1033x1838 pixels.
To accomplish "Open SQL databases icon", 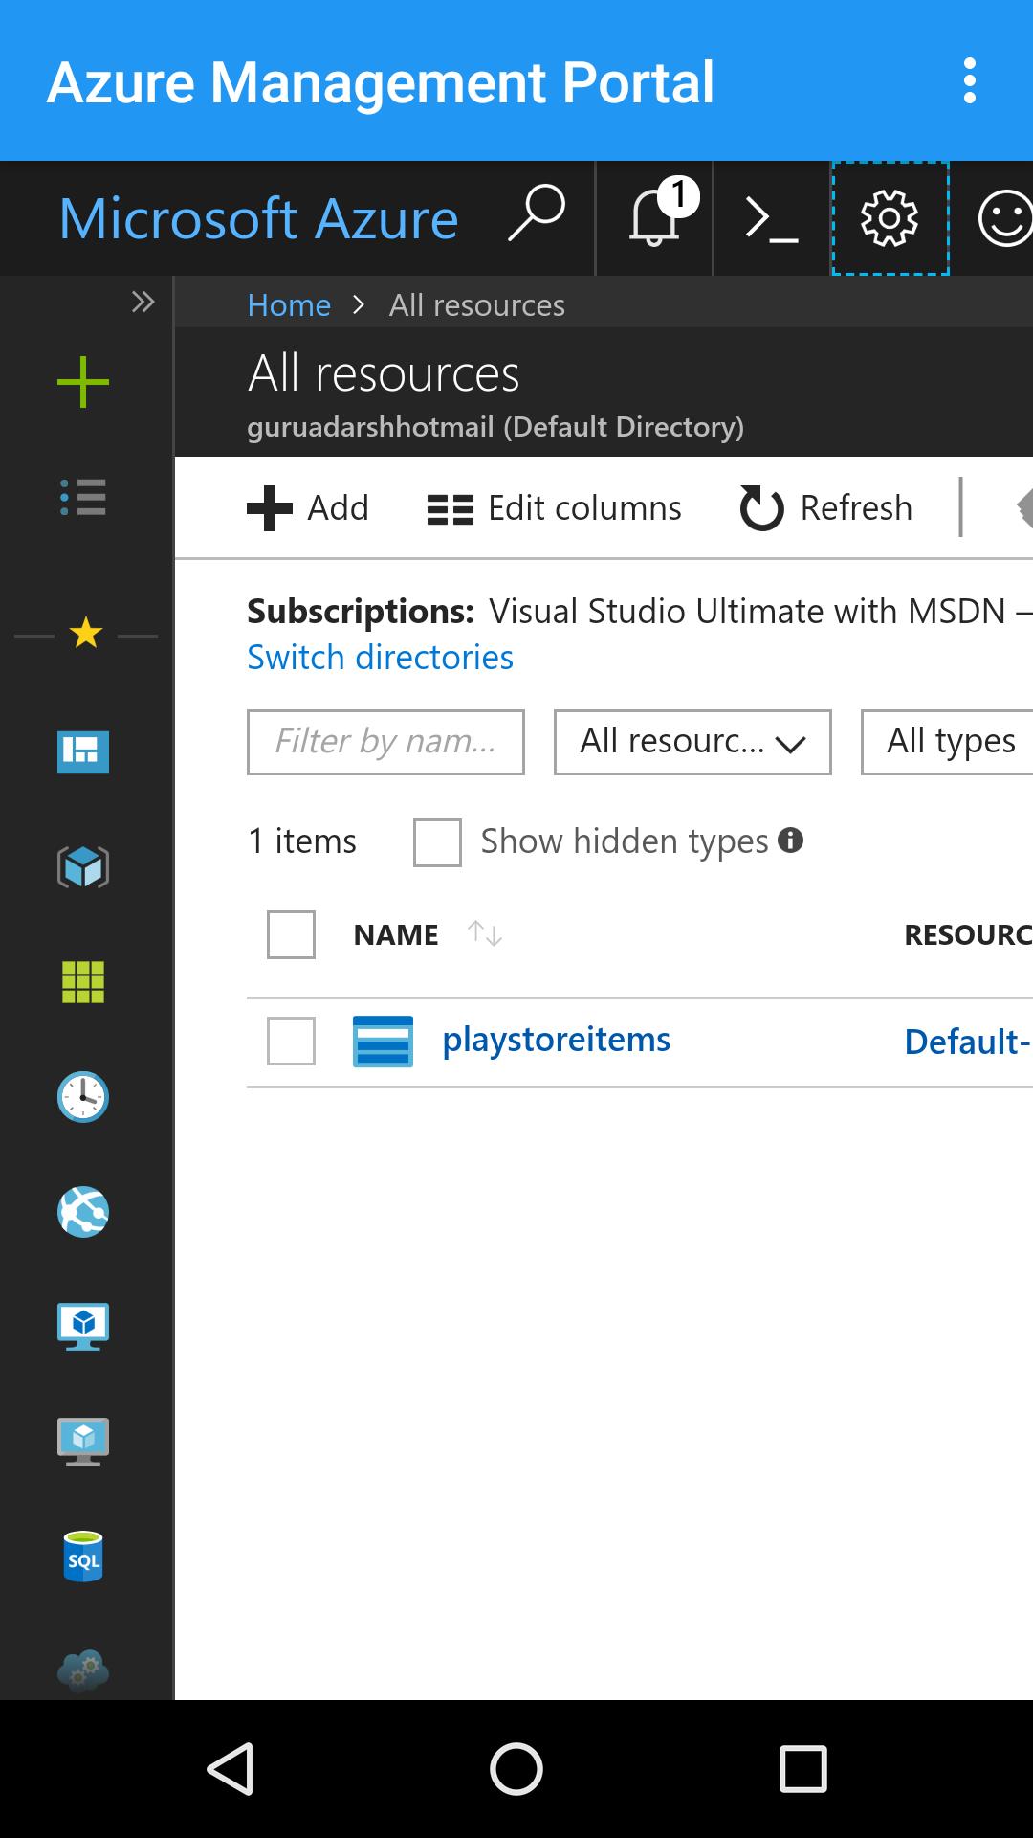I will click(83, 1557).
